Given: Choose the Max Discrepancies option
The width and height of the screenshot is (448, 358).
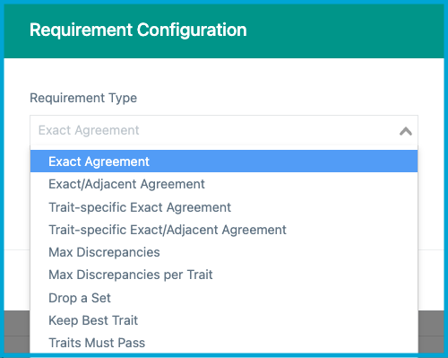Looking at the screenshot, I should coord(224,252).
